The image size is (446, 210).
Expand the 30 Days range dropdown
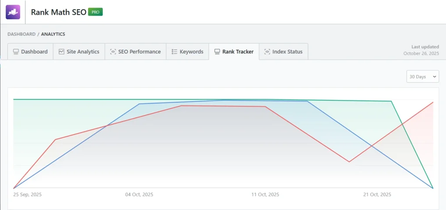pyautogui.click(x=422, y=77)
